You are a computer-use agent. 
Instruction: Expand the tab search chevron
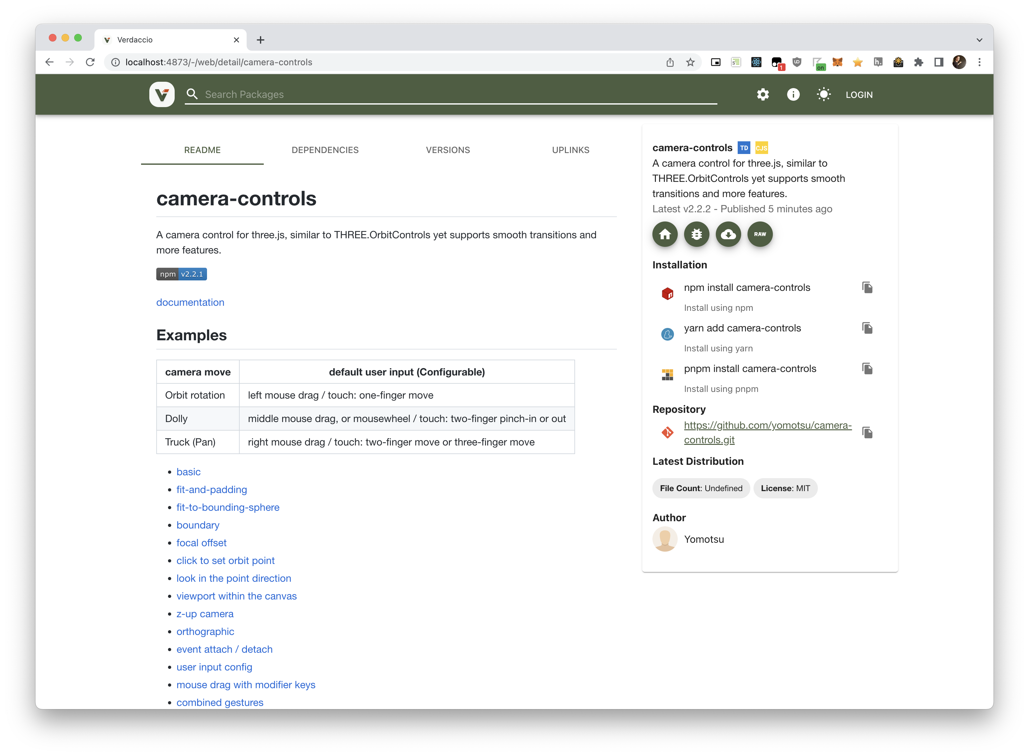(x=979, y=40)
